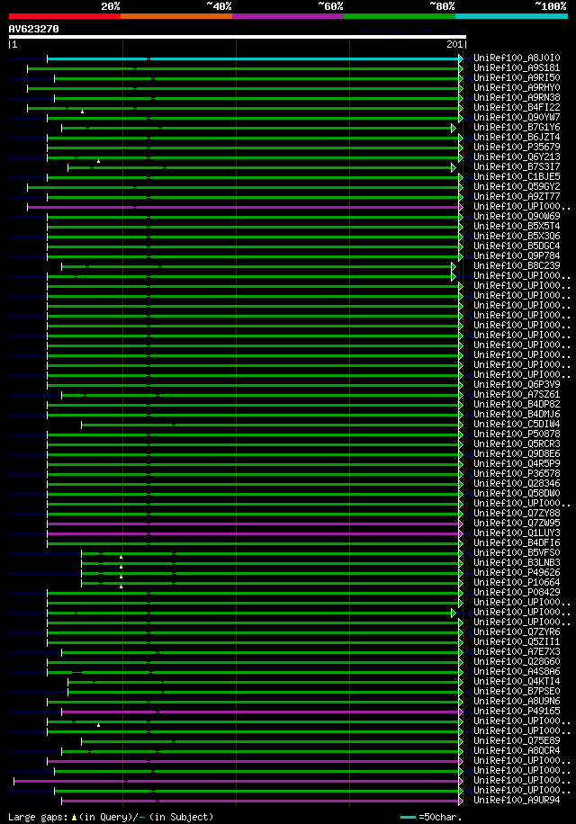Select the UniRef100_Q7ZY88 label

517,513
